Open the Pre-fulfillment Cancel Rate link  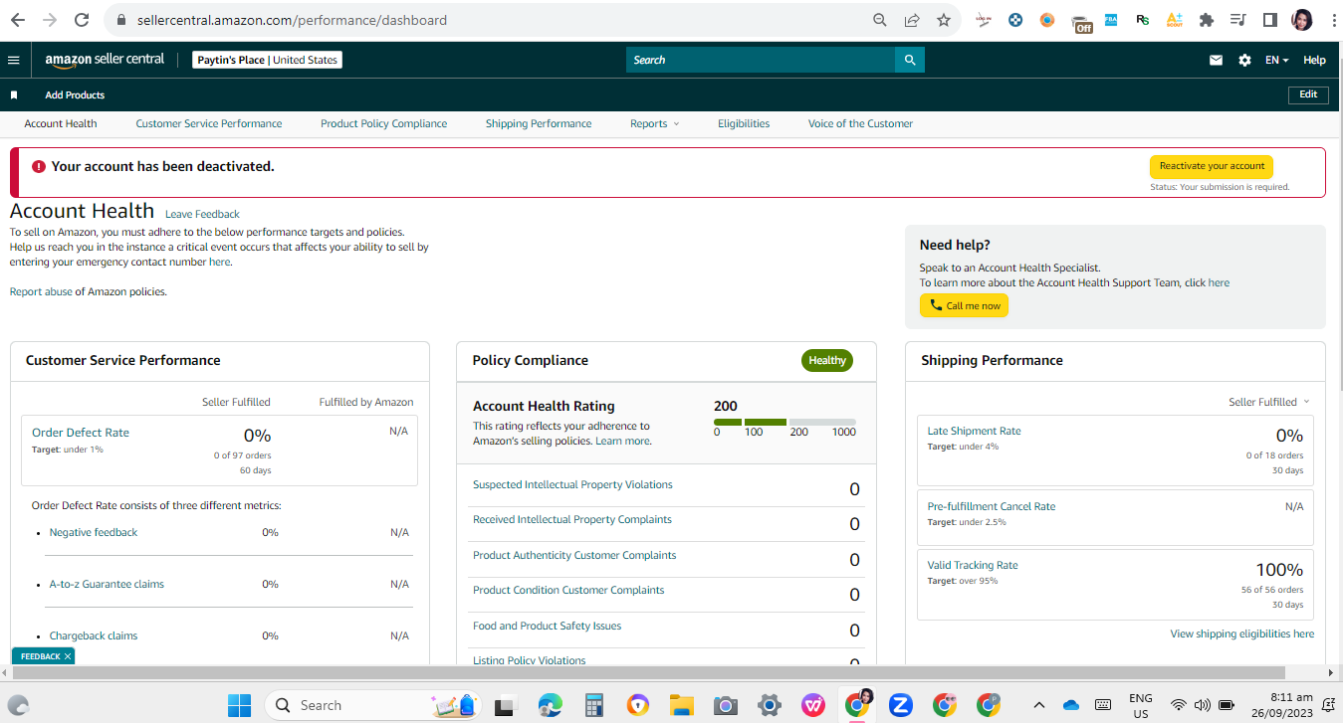point(992,506)
